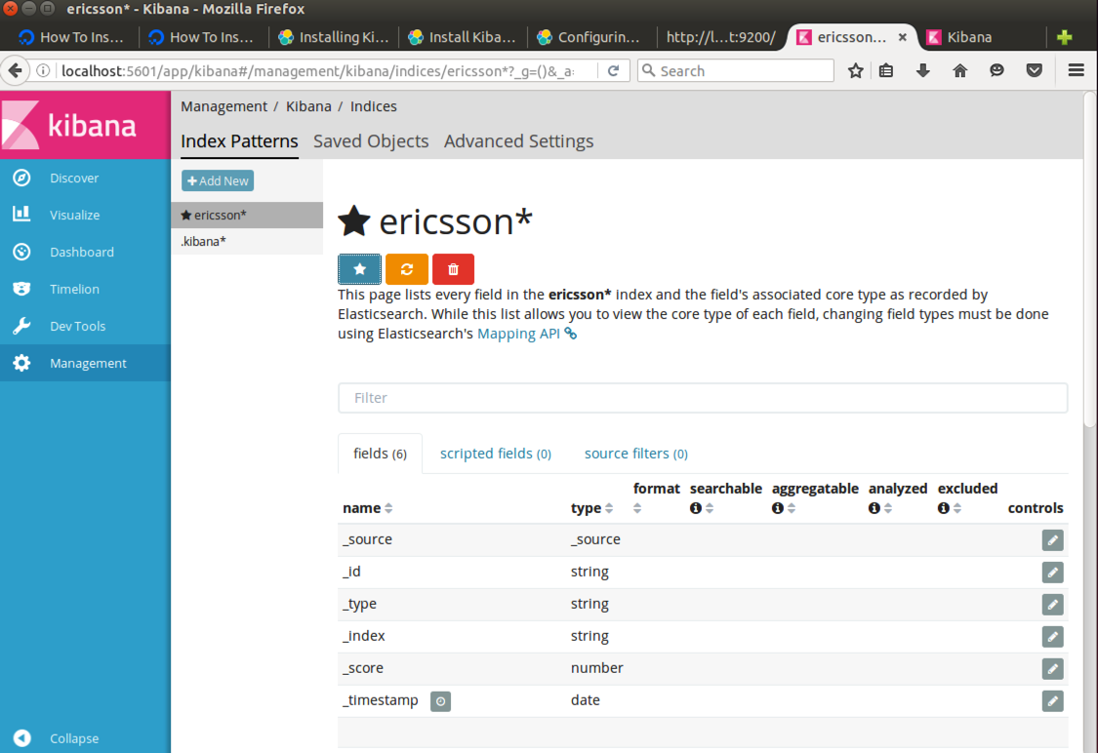Click the Add New index pattern button
This screenshot has width=1098, height=753.
click(218, 180)
